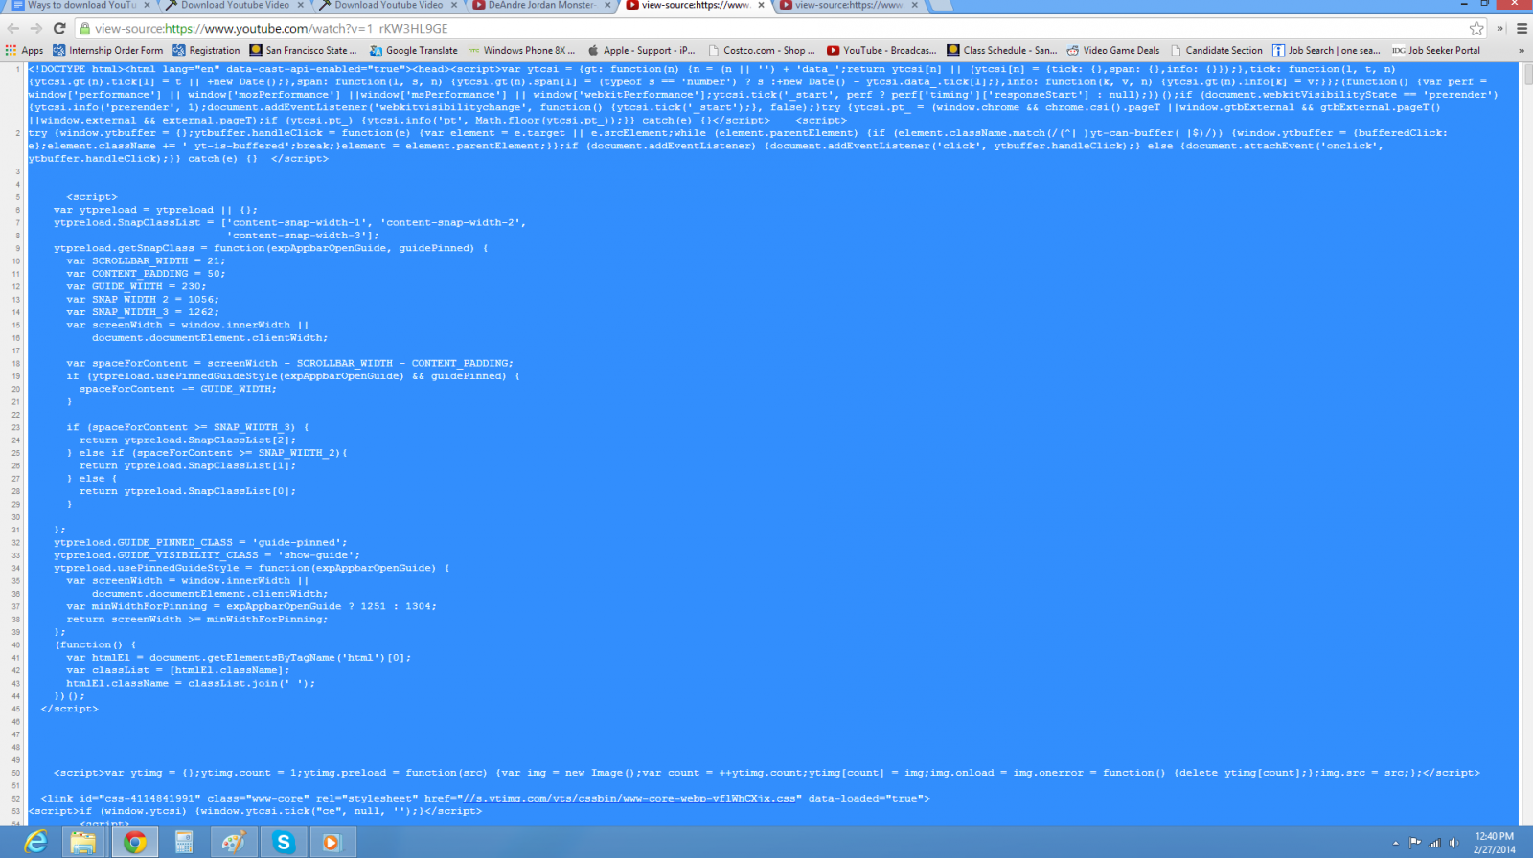Launch Skype from the taskbar

click(283, 842)
